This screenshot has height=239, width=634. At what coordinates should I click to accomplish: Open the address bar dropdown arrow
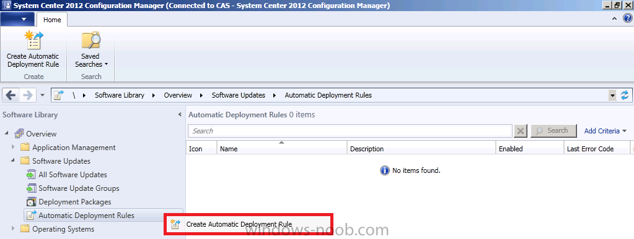point(612,96)
